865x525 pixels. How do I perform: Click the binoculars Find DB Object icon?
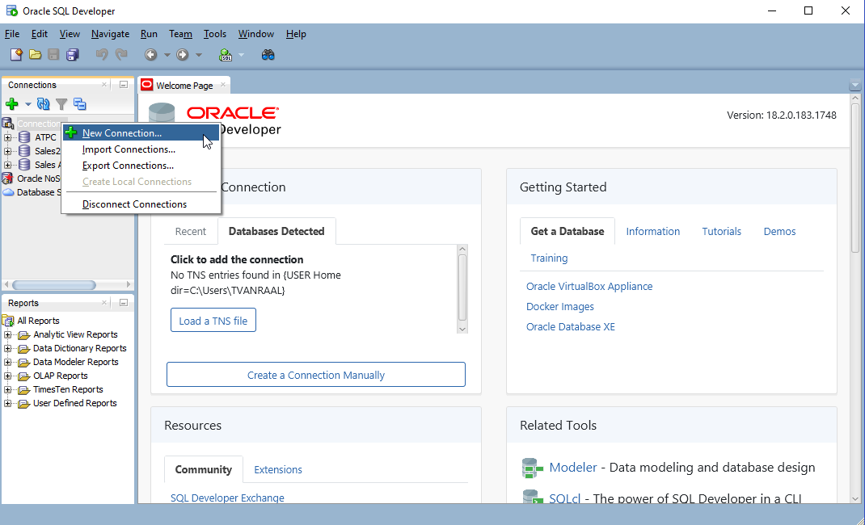pyautogui.click(x=268, y=55)
